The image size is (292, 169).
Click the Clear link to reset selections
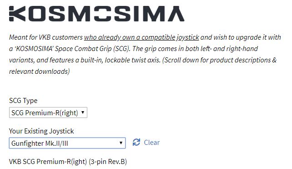(x=151, y=143)
